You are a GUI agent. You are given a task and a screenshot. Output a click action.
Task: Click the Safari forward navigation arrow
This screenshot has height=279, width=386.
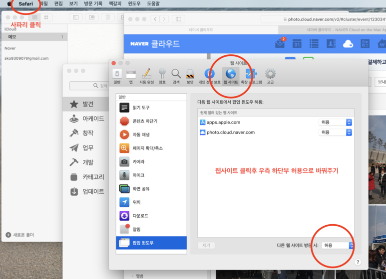click(x=164, y=19)
